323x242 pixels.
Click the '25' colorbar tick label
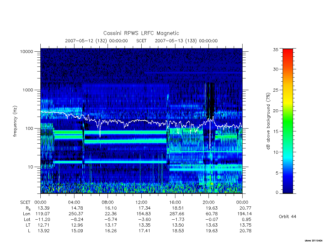click(x=275, y=90)
